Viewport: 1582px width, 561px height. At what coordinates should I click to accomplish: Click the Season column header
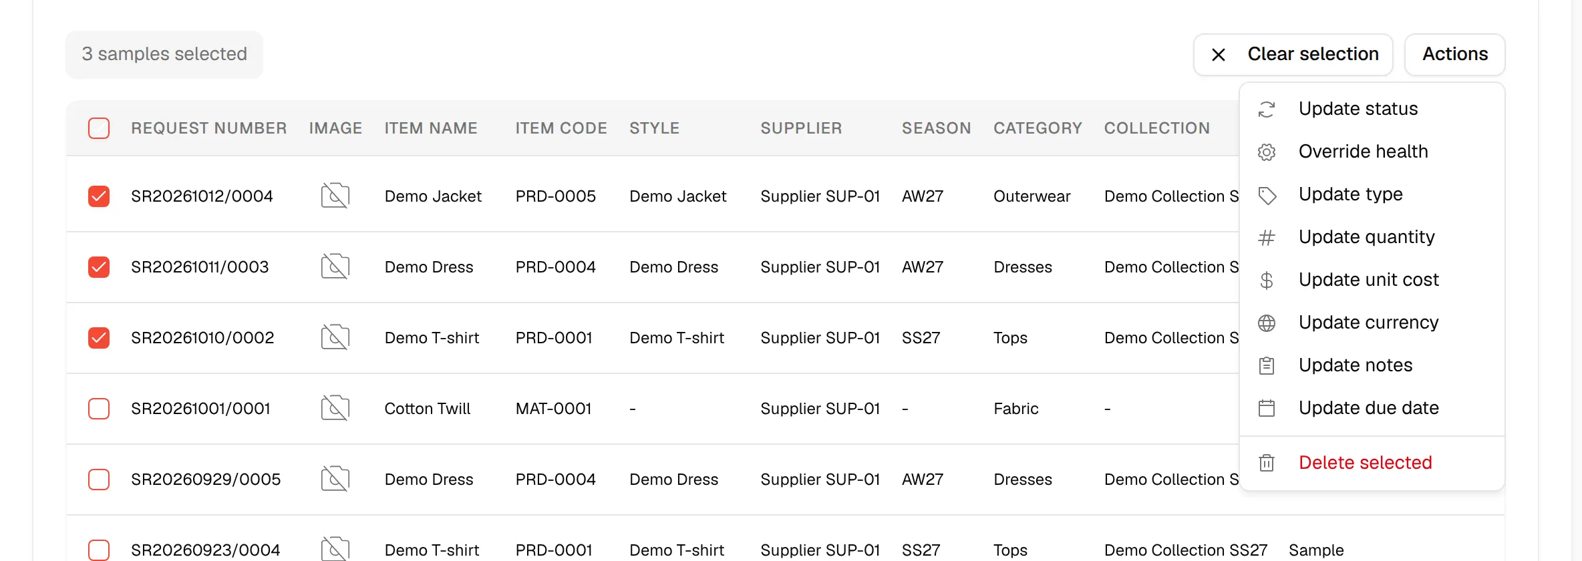(937, 128)
